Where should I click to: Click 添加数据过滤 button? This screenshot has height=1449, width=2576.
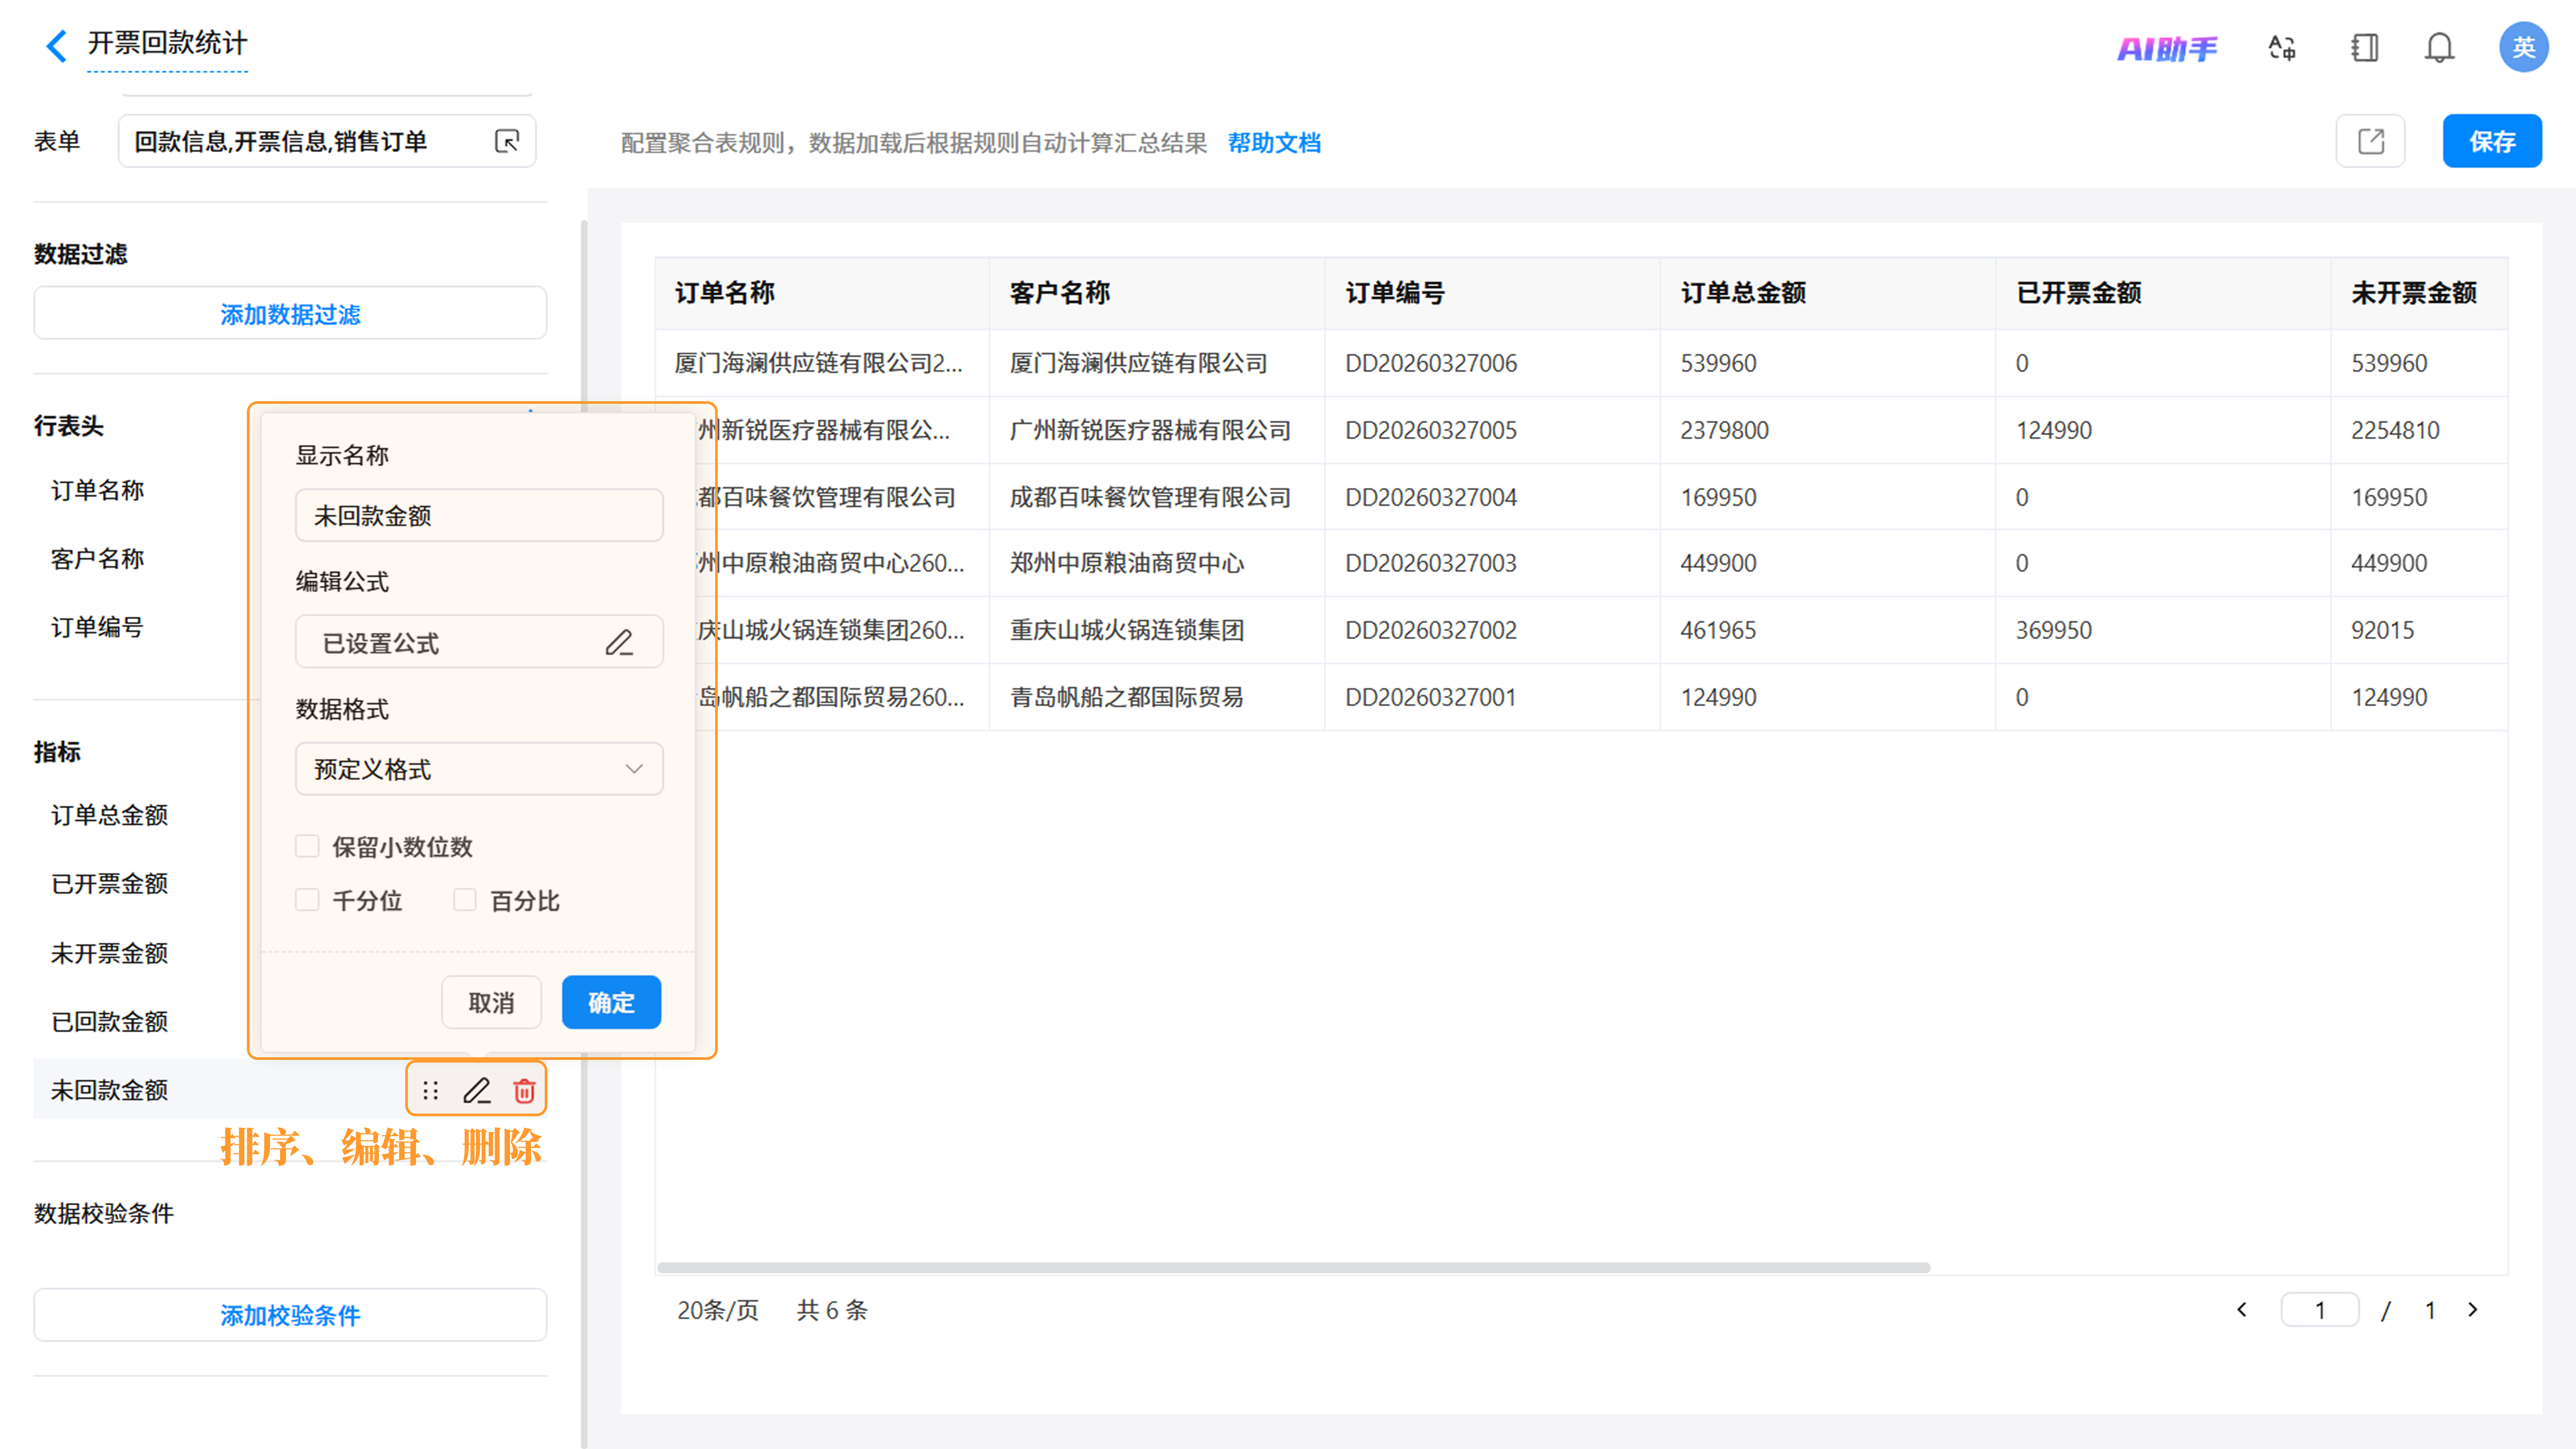(x=290, y=313)
